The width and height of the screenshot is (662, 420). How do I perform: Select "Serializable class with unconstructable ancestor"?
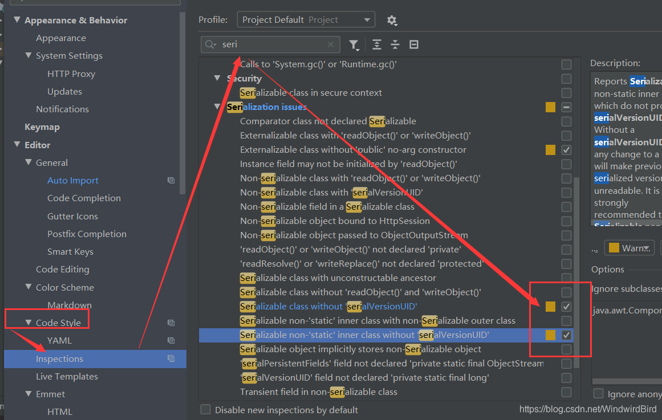(x=338, y=278)
